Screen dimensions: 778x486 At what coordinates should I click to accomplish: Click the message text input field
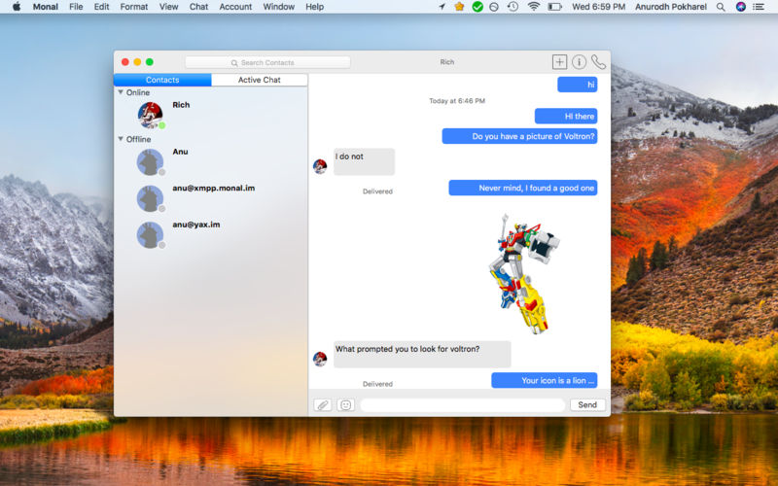463,404
